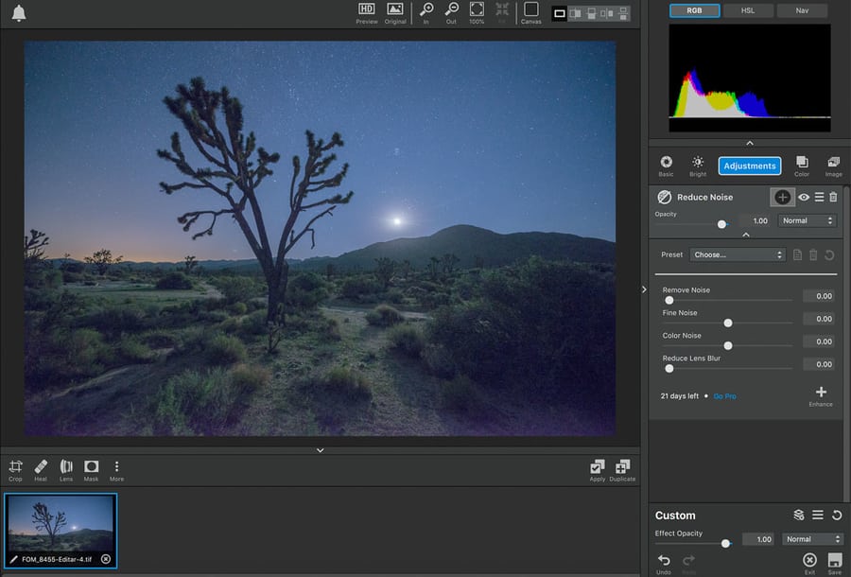Edit the Reduce Lens Blur value field
The width and height of the screenshot is (851, 577).
click(x=819, y=364)
